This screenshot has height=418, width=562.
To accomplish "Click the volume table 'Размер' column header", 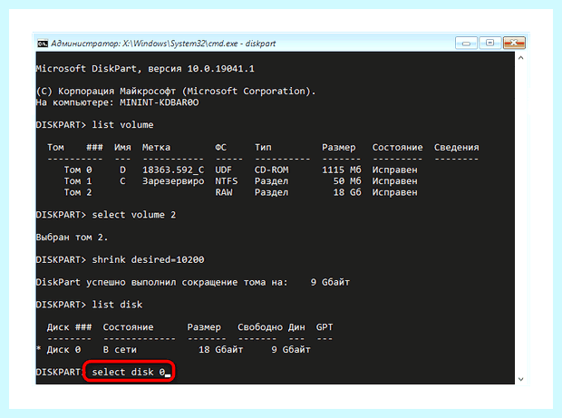I will 339,147.
